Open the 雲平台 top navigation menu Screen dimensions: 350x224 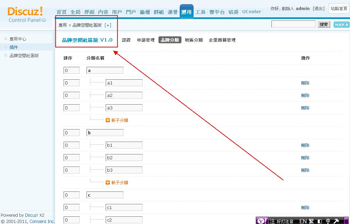(x=217, y=12)
